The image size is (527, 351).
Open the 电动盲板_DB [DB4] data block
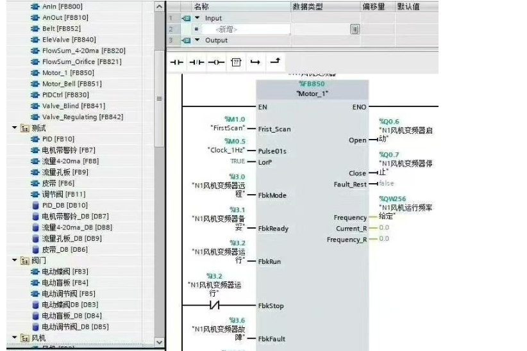72,316
